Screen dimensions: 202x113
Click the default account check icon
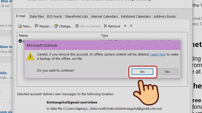20,41
